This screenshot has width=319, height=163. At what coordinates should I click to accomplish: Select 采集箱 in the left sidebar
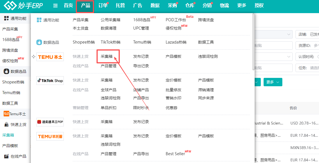coord(8,135)
